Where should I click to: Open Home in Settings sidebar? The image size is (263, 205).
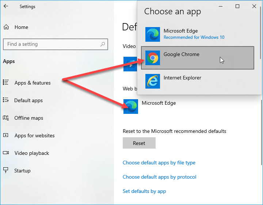point(21,27)
